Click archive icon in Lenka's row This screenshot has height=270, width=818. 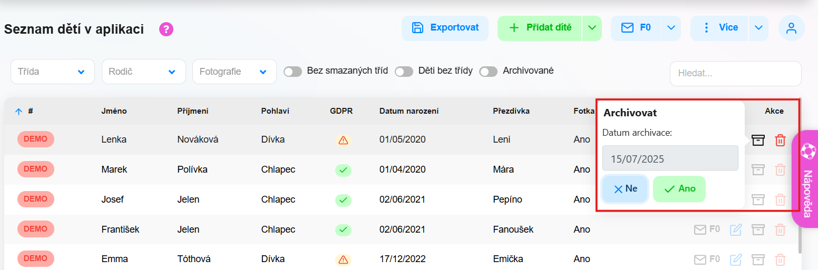[x=758, y=140]
